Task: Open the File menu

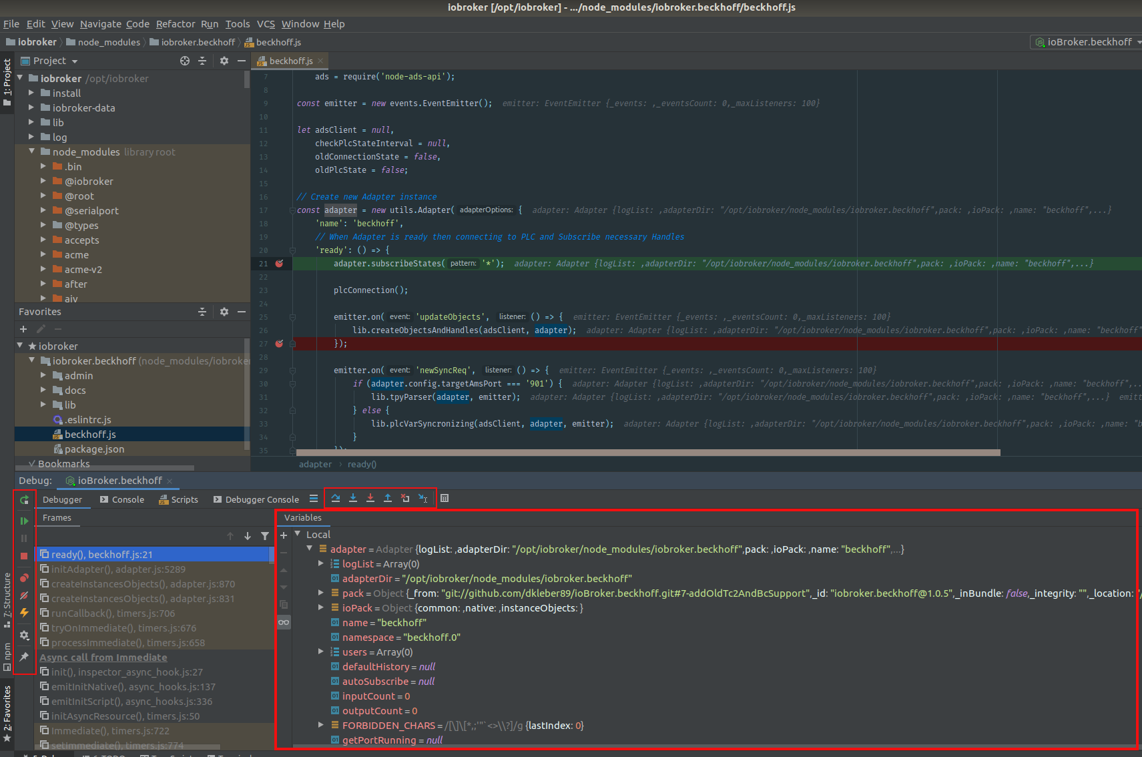Action: click(x=11, y=24)
